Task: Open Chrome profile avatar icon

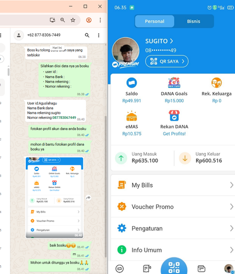Action: [x=89, y=20]
